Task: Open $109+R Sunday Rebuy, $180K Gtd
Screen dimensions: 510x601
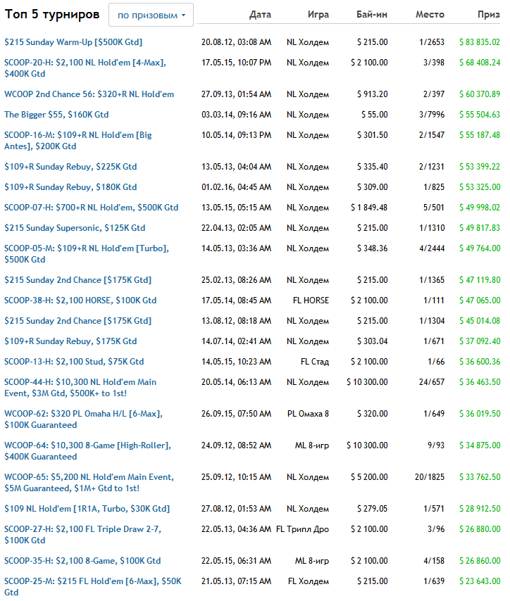Action: [x=70, y=188]
